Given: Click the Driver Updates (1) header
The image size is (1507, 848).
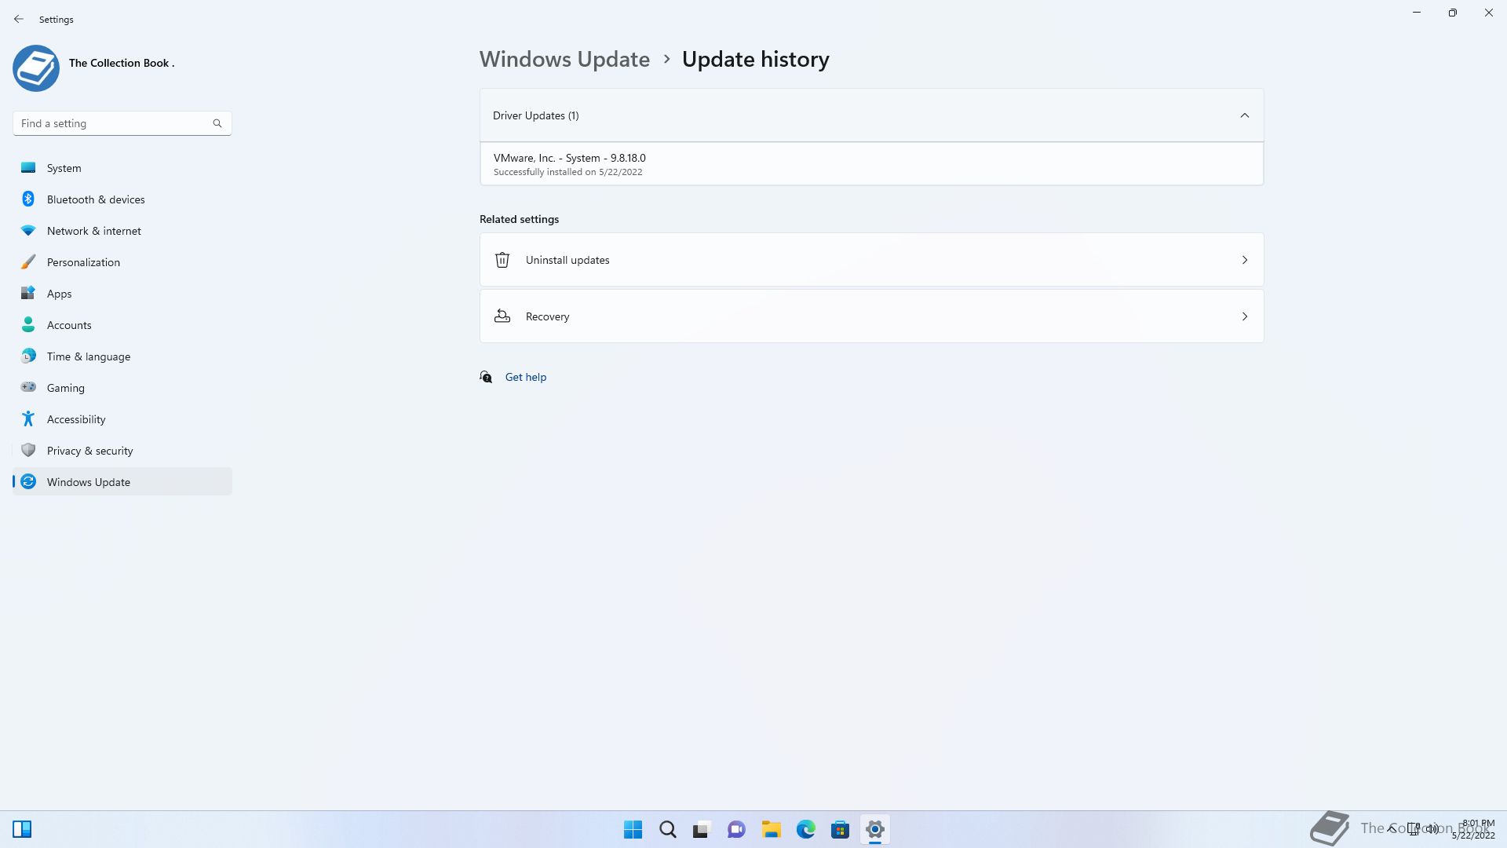Looking at the screenshot, I should (871, 115).
